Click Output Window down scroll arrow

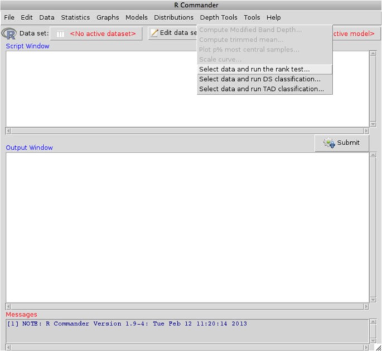coord(373,300)
